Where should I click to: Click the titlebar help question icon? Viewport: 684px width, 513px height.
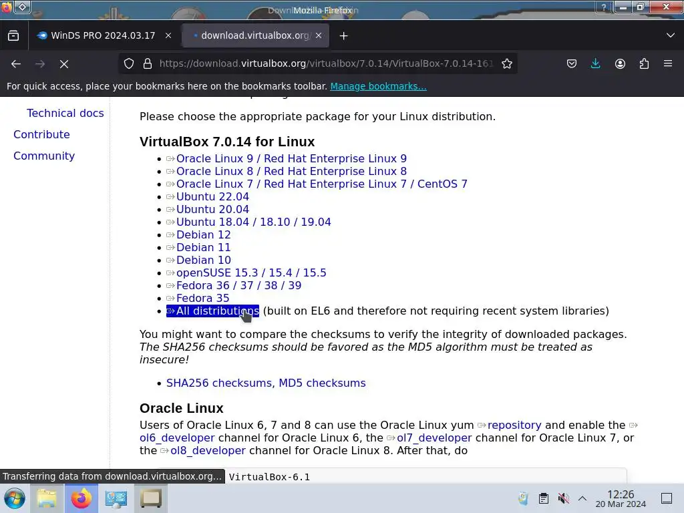coord(604,7)
